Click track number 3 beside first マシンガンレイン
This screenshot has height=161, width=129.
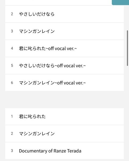(x=12, y=31)
